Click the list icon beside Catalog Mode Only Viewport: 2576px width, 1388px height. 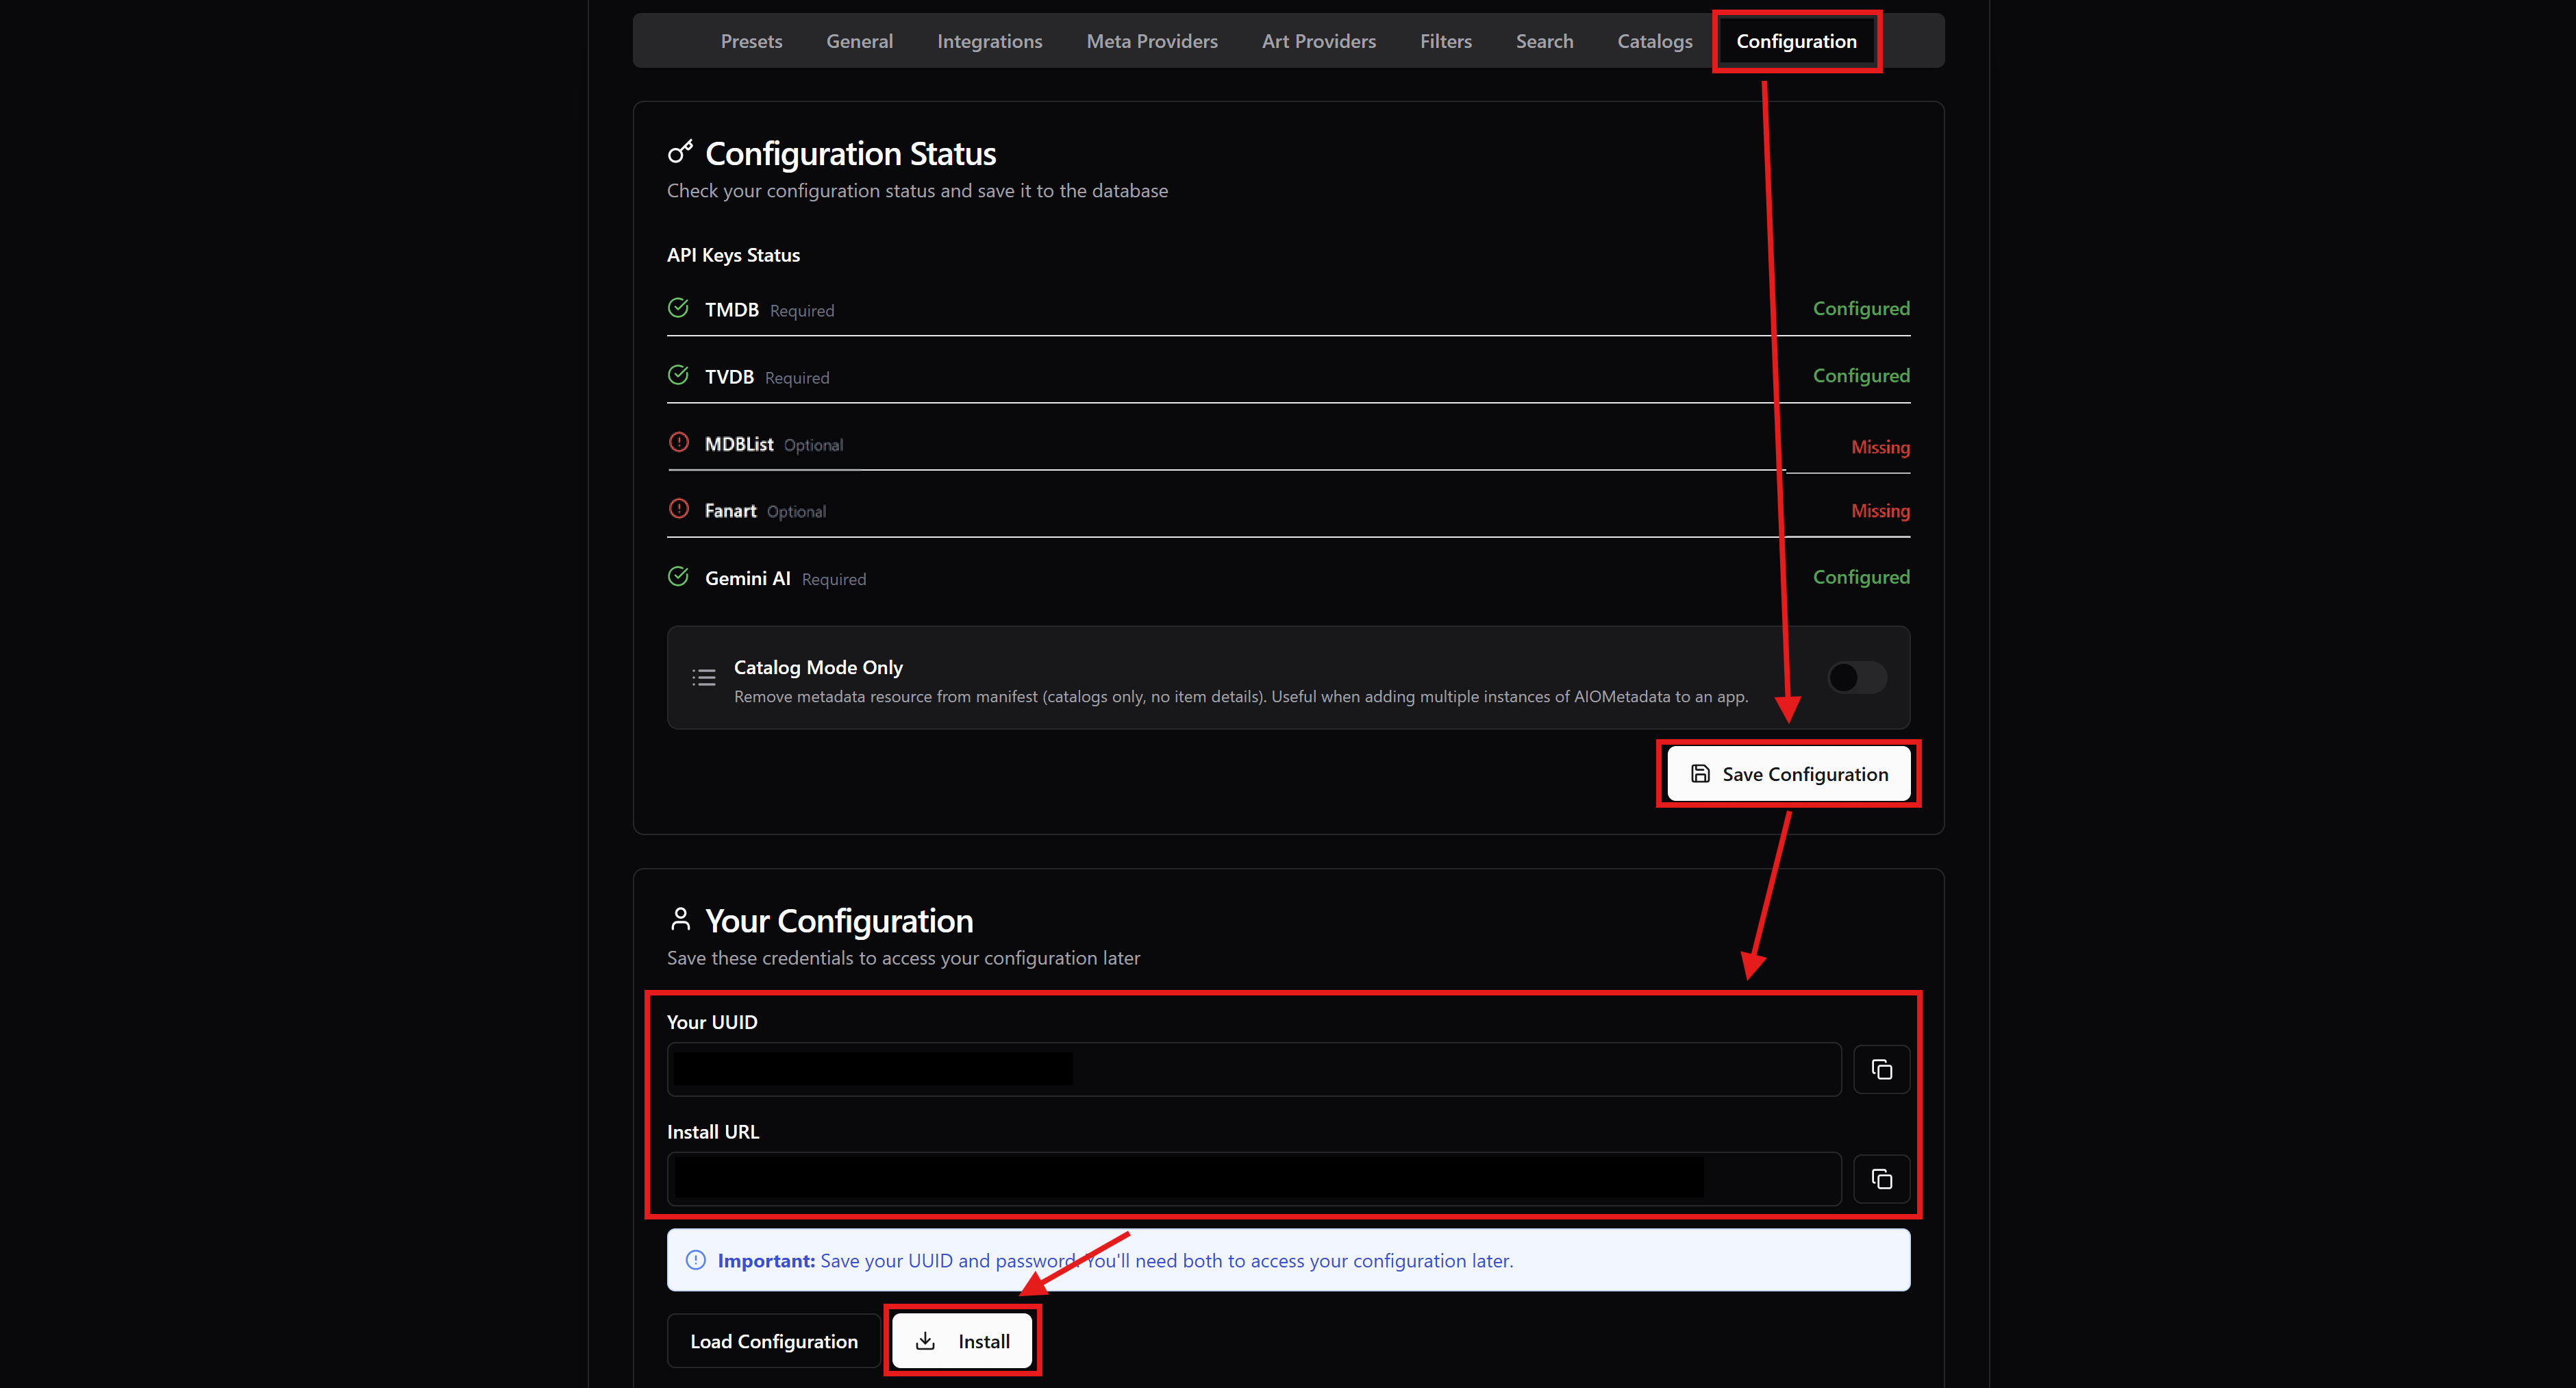pyautogui.click(x=704, y=677)
